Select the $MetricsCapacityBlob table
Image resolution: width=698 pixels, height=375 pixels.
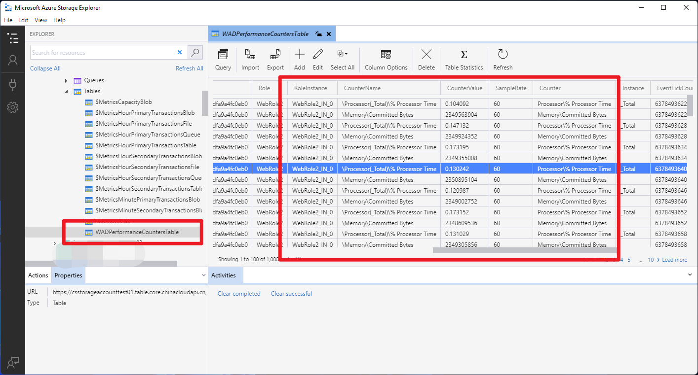click(x=123, y=102)
